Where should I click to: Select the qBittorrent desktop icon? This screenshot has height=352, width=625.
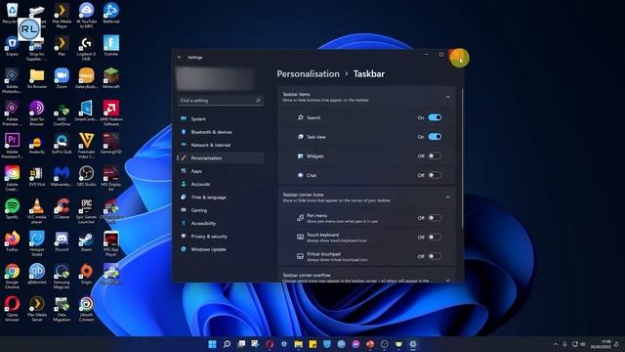(37, 274)
